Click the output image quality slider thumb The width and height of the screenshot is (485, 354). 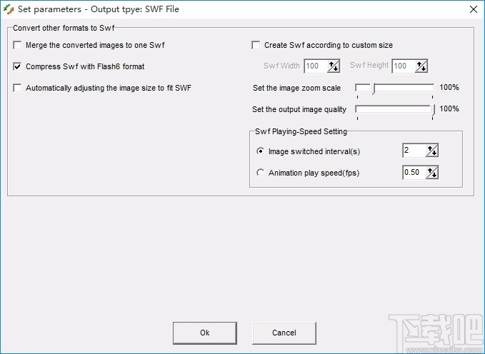coord(434,111)
